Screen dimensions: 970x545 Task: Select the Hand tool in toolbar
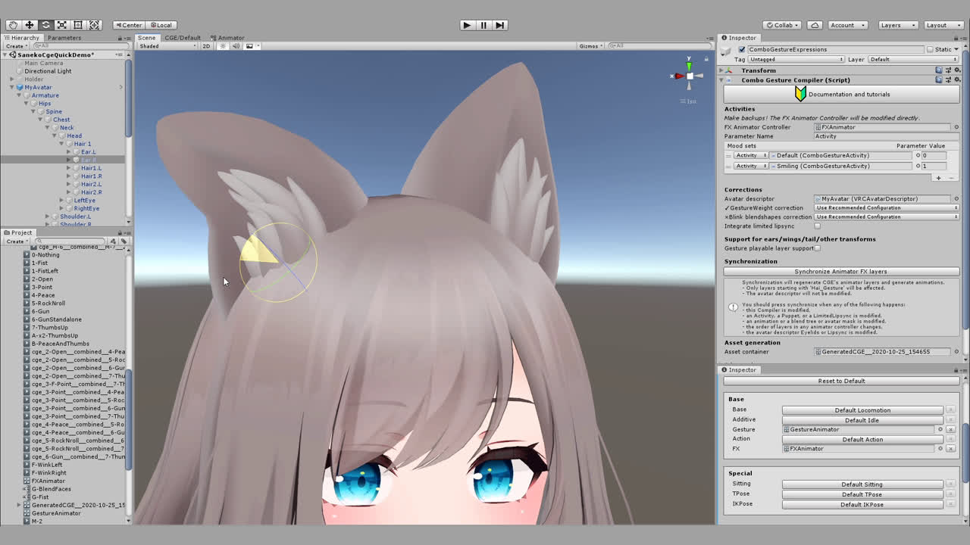pos(13,25)
